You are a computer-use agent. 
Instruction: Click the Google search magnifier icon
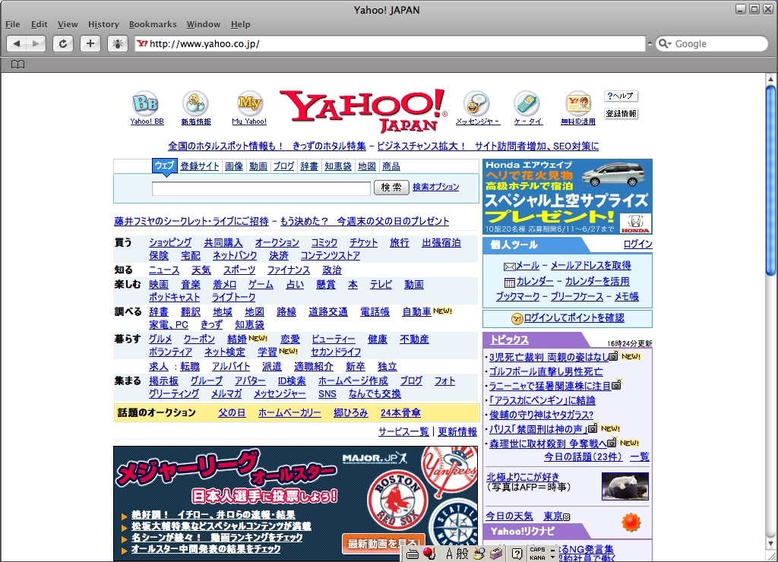click(664, 43)
